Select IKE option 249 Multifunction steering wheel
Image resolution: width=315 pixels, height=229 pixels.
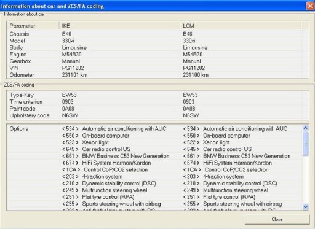[x=105, y=190]
